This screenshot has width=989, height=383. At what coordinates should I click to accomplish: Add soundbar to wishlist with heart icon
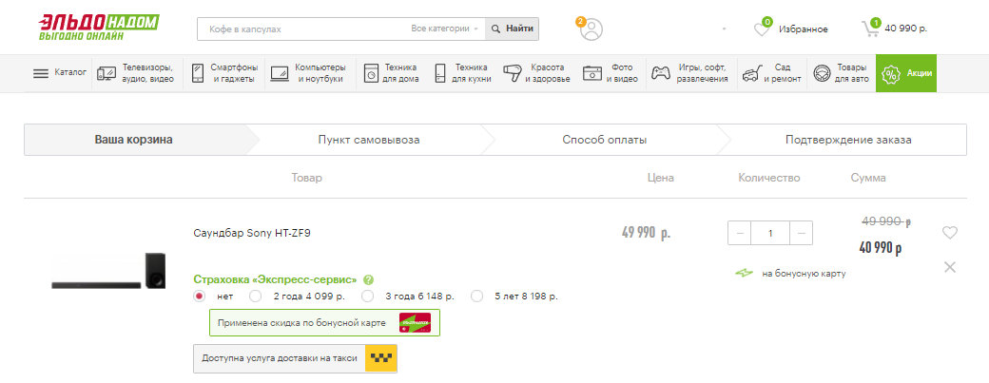click(x=949, y=233)
